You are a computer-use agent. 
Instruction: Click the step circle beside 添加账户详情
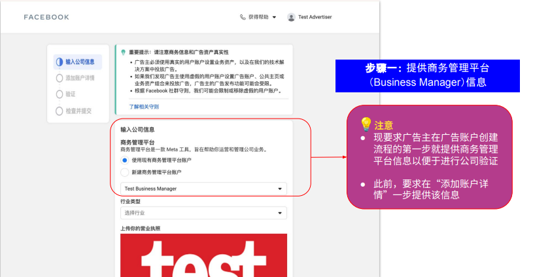click(x=60, y=78)
